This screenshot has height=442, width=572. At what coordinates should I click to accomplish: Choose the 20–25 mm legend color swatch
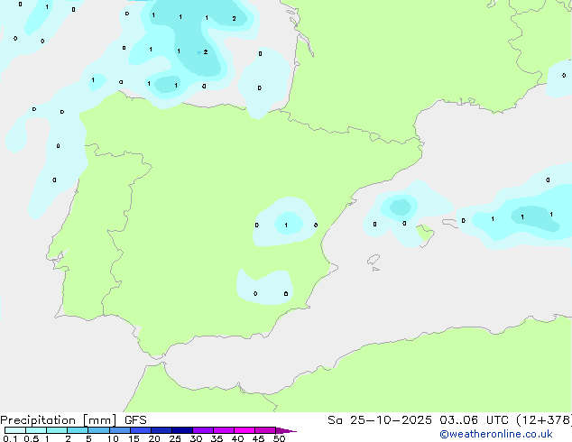click(x=161, y=430)
